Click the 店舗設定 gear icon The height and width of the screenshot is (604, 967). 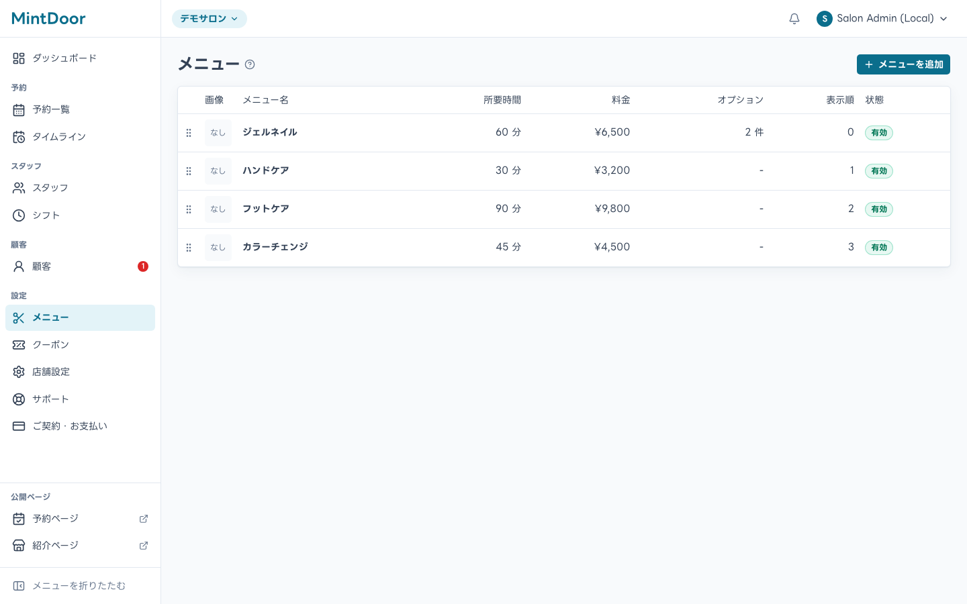(x=19, y=372)
